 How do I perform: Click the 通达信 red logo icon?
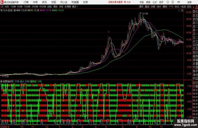pos(2,2)
